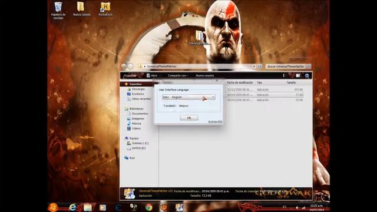Open the Windows Start orb
The image size is (377, 212).
point(53,207)
